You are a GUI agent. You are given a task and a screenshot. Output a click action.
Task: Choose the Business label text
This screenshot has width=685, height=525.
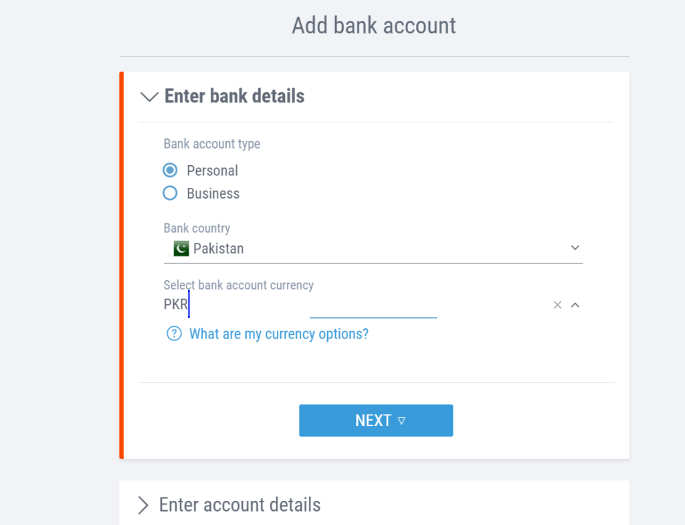pyautogui.click(x=213, y=194)
